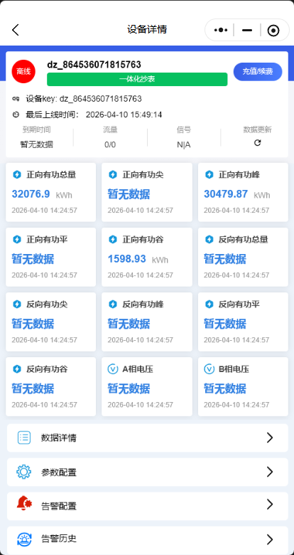Click the device key link icon
Viewport: 294px width, 555px height.
click(16, 99)
